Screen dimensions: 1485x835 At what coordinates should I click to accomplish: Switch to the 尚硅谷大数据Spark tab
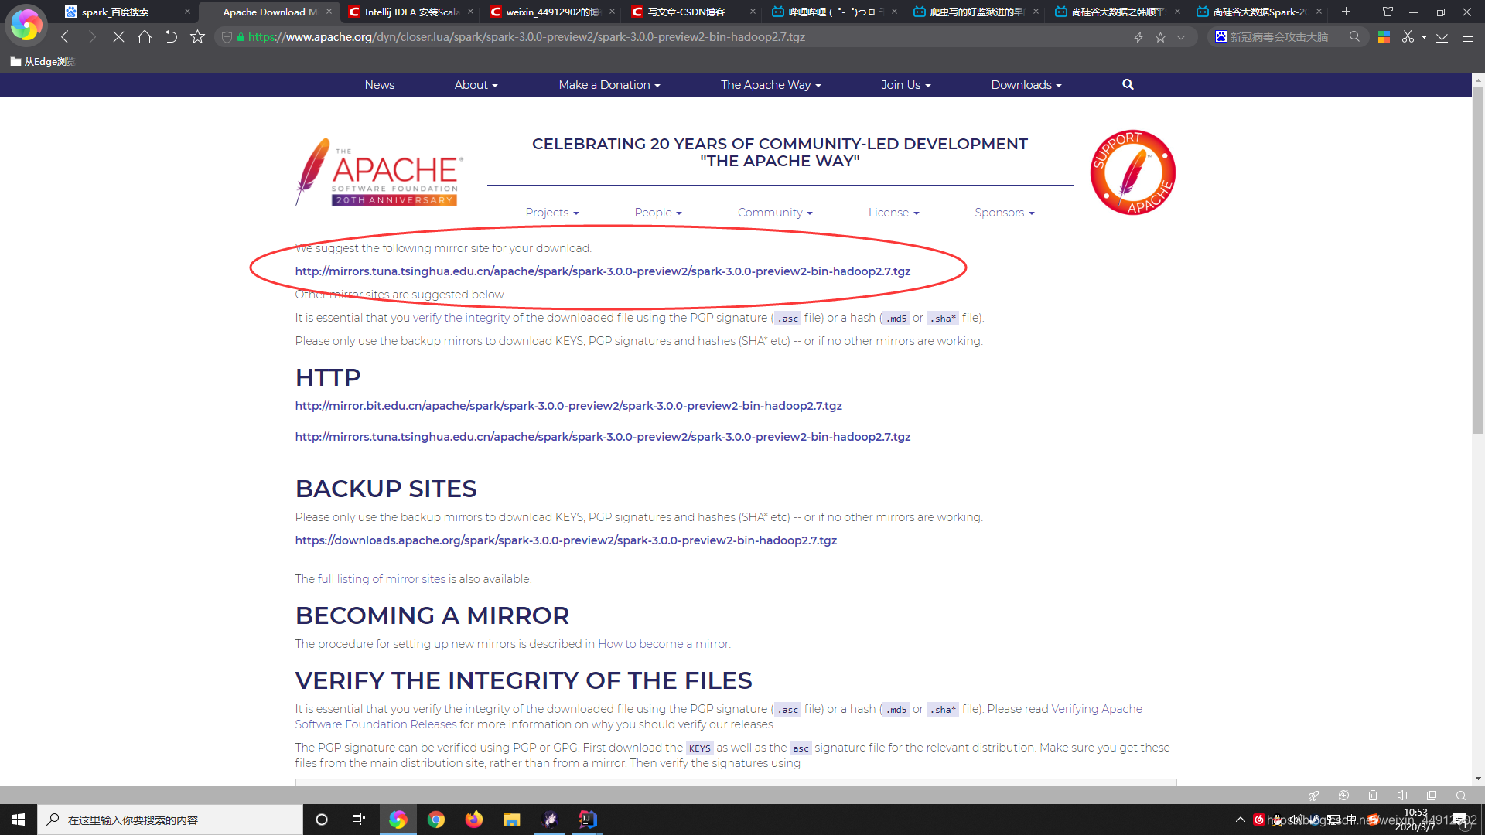pos(1260,12)
